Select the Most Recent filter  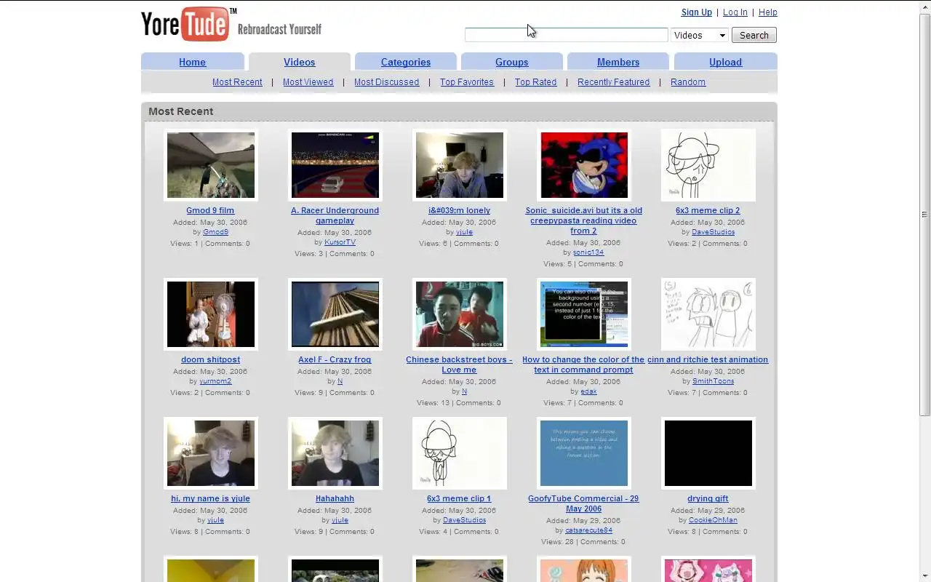click(237, 82)
